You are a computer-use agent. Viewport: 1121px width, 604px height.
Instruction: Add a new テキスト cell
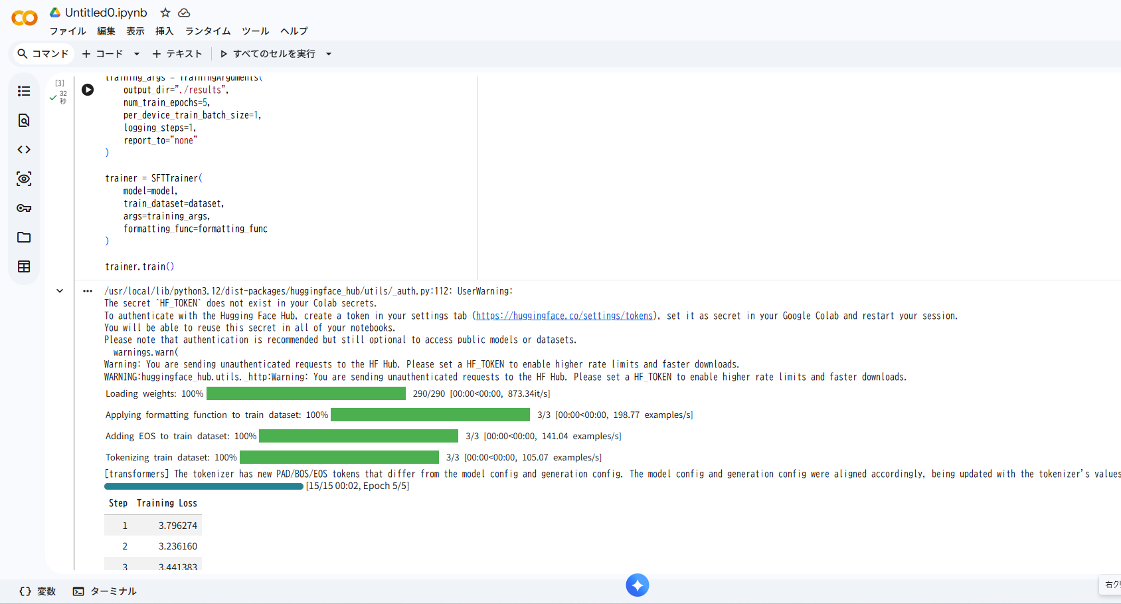pyautogui.click(x=177, y=54)
